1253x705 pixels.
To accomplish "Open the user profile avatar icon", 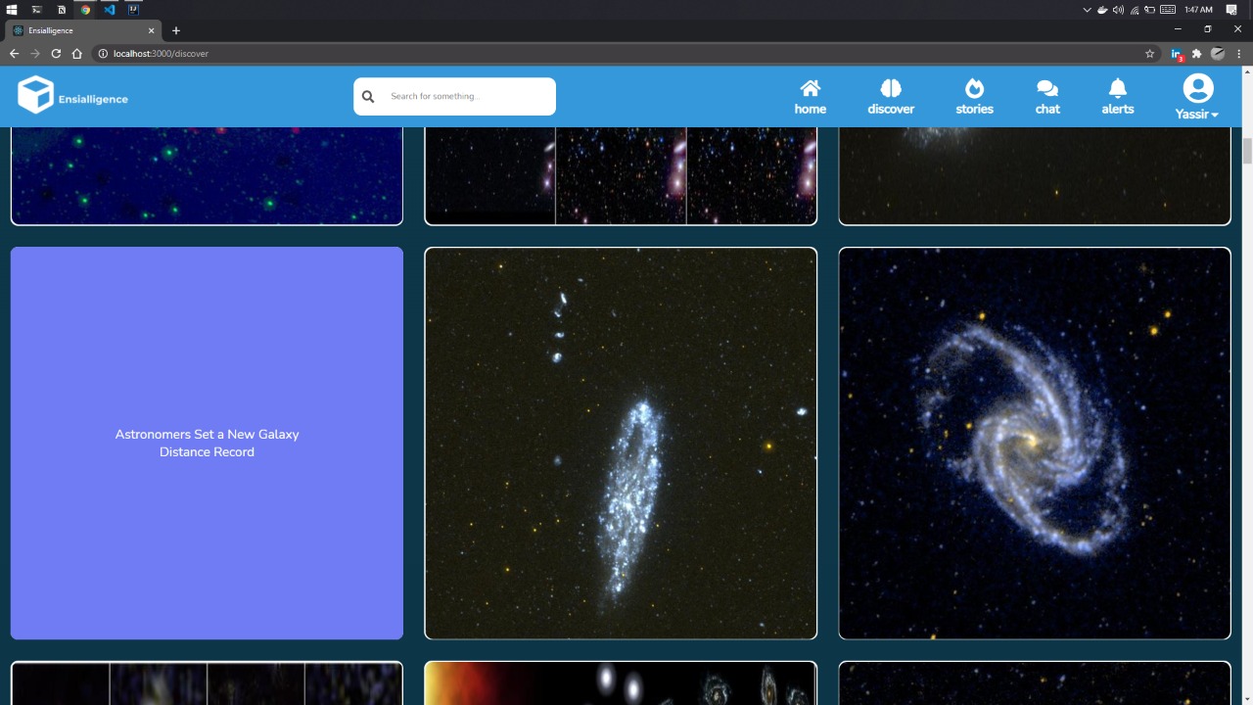I will click(x=1196, y=88).
